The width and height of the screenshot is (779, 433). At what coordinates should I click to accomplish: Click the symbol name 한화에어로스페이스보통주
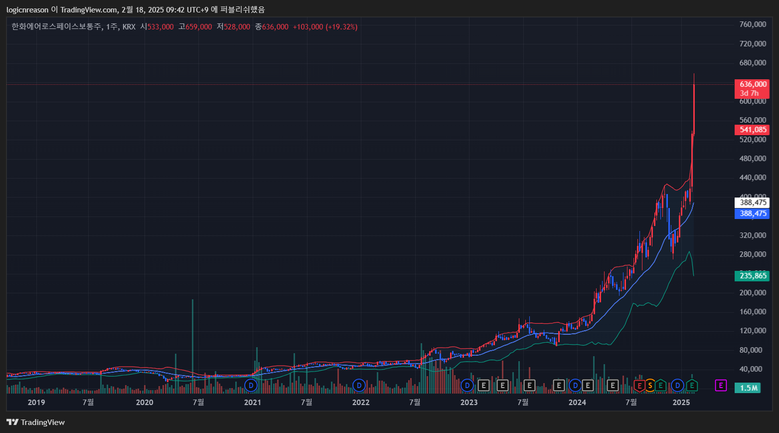tap(56, 26)
